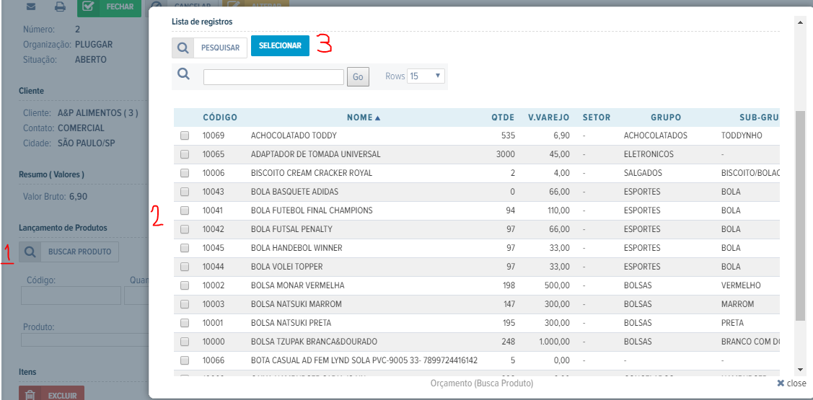The height and width of the screenshot is (400, 813).
Task: Click the 1.000,00 price cell
Action: click(554, 342)
